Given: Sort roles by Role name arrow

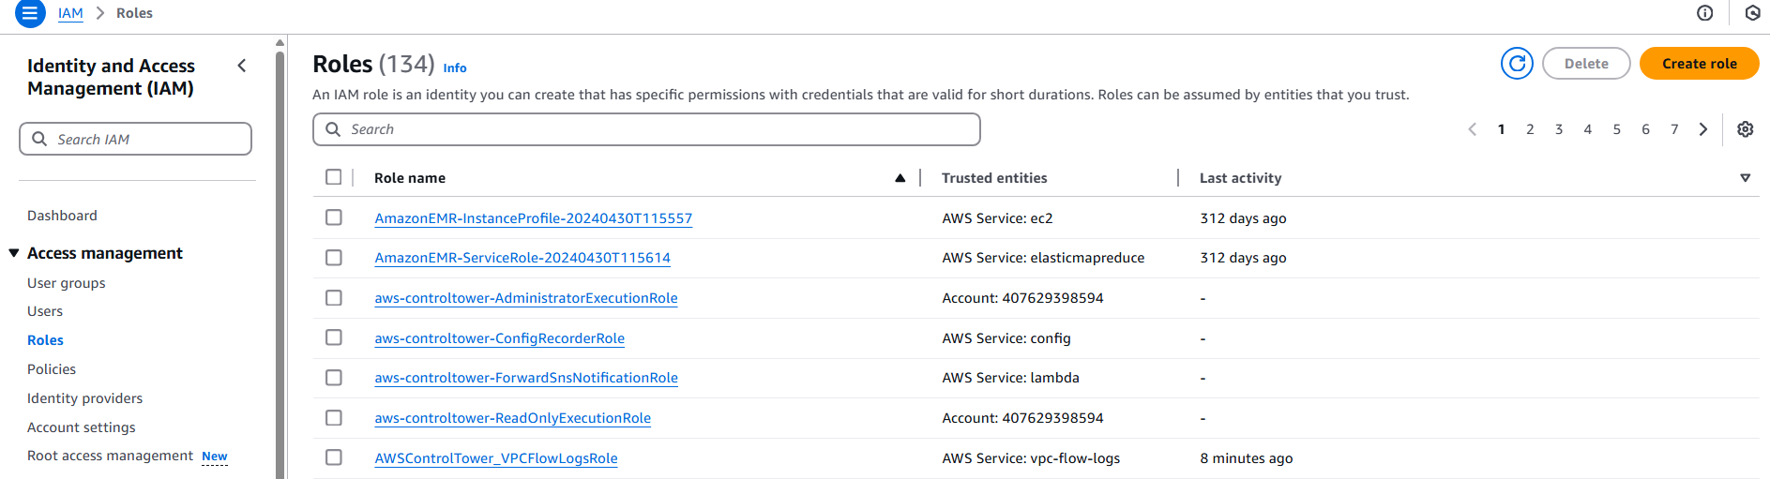Looking at the screenshot, I should point(900,178).
